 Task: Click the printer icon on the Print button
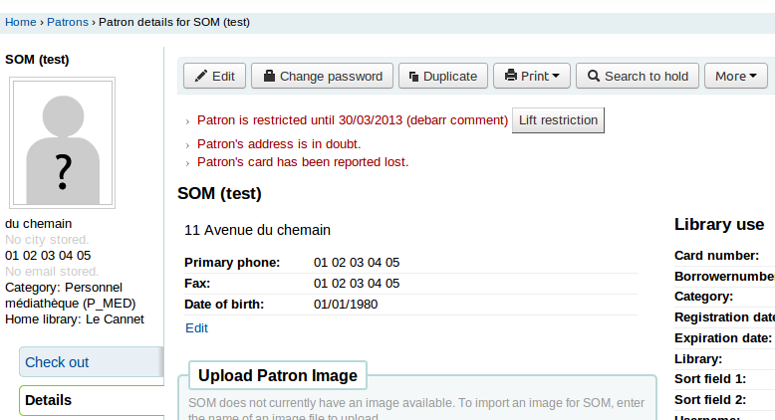point(510,76)
